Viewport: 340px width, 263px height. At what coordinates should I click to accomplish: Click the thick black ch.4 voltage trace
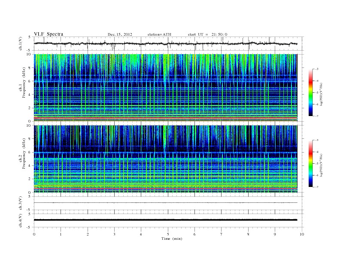pyautogui.click(x=165, y=220)
